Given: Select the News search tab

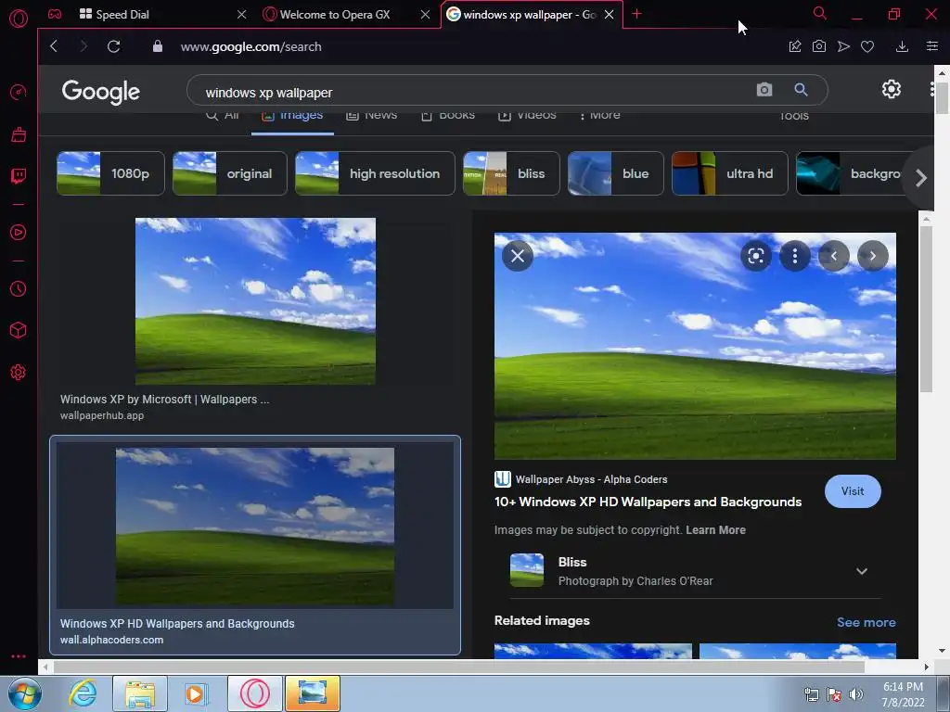Looking at the screenshot, I should tap(372, 117).
